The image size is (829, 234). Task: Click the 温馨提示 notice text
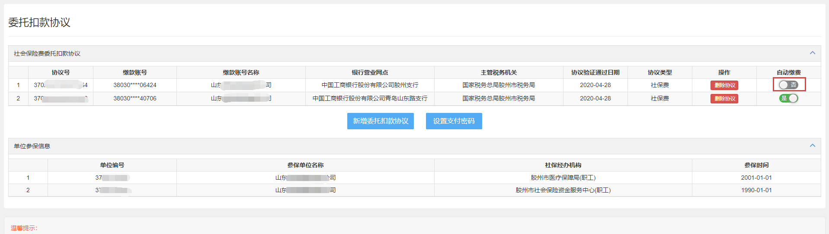coord(24,228)
